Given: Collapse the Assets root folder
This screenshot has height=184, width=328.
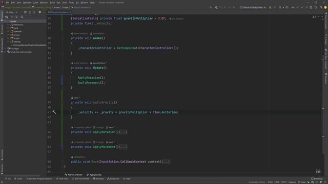Looking at the screenshot, I should coord(5,21).
